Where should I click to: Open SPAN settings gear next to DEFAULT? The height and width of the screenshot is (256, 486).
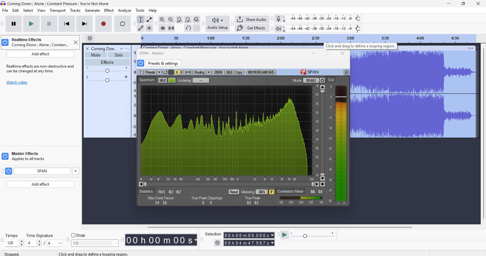(x=322, y=81)
